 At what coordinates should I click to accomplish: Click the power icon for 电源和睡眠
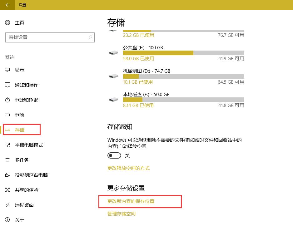pos(7,100)
